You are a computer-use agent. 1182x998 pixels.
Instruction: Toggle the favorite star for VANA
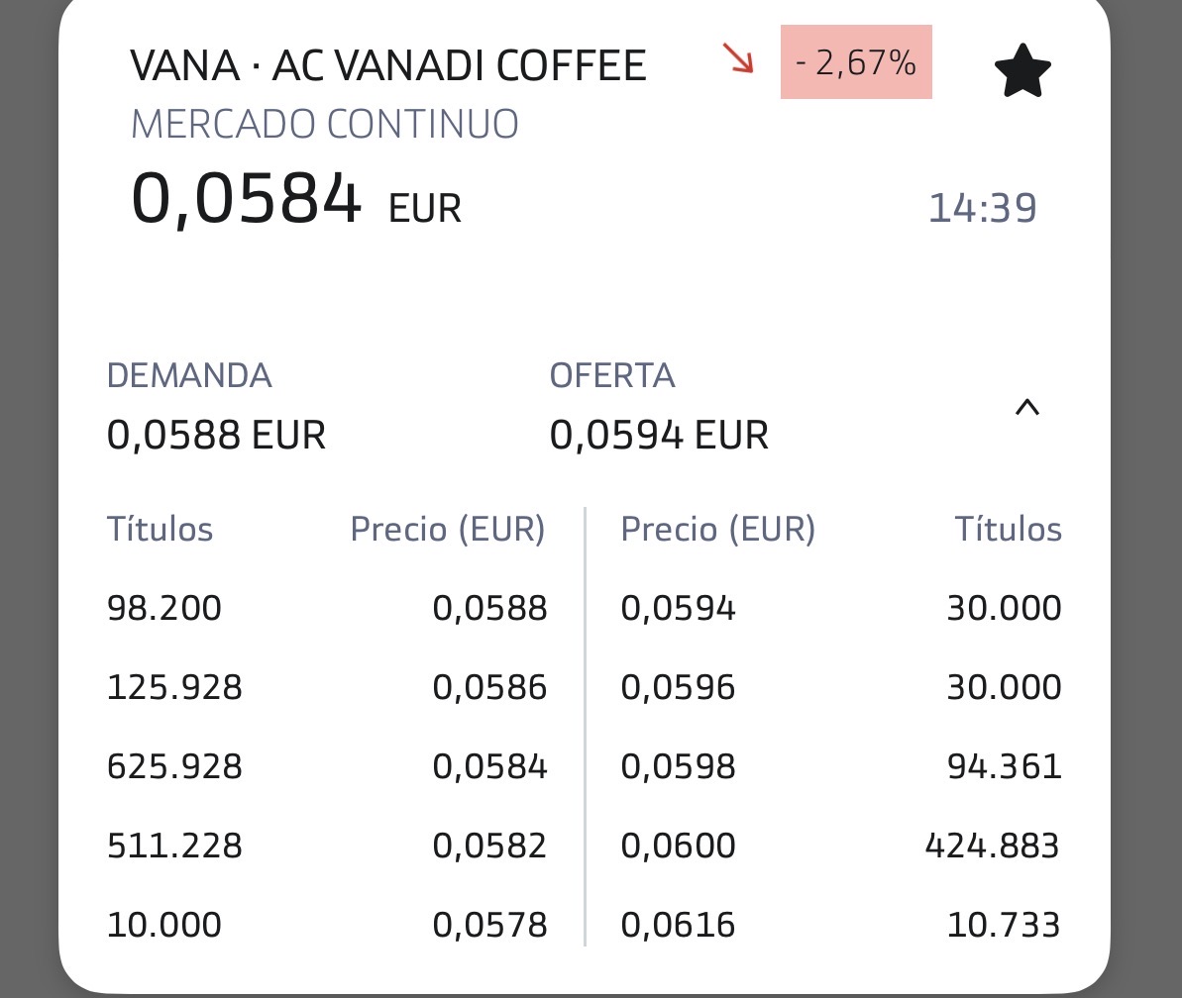click(1022, 70)
